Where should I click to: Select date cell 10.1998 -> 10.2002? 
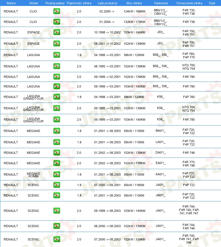tap(107, 33)
